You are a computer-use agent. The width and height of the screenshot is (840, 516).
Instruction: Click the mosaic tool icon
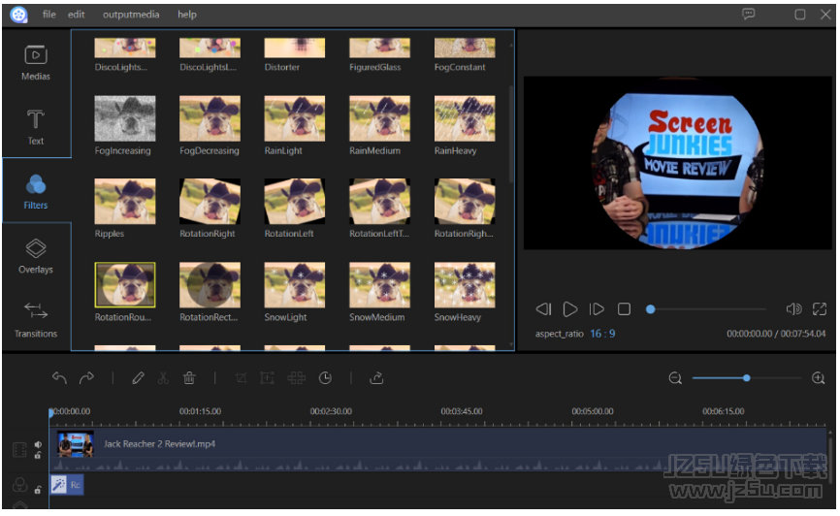[x=296, y=377]
